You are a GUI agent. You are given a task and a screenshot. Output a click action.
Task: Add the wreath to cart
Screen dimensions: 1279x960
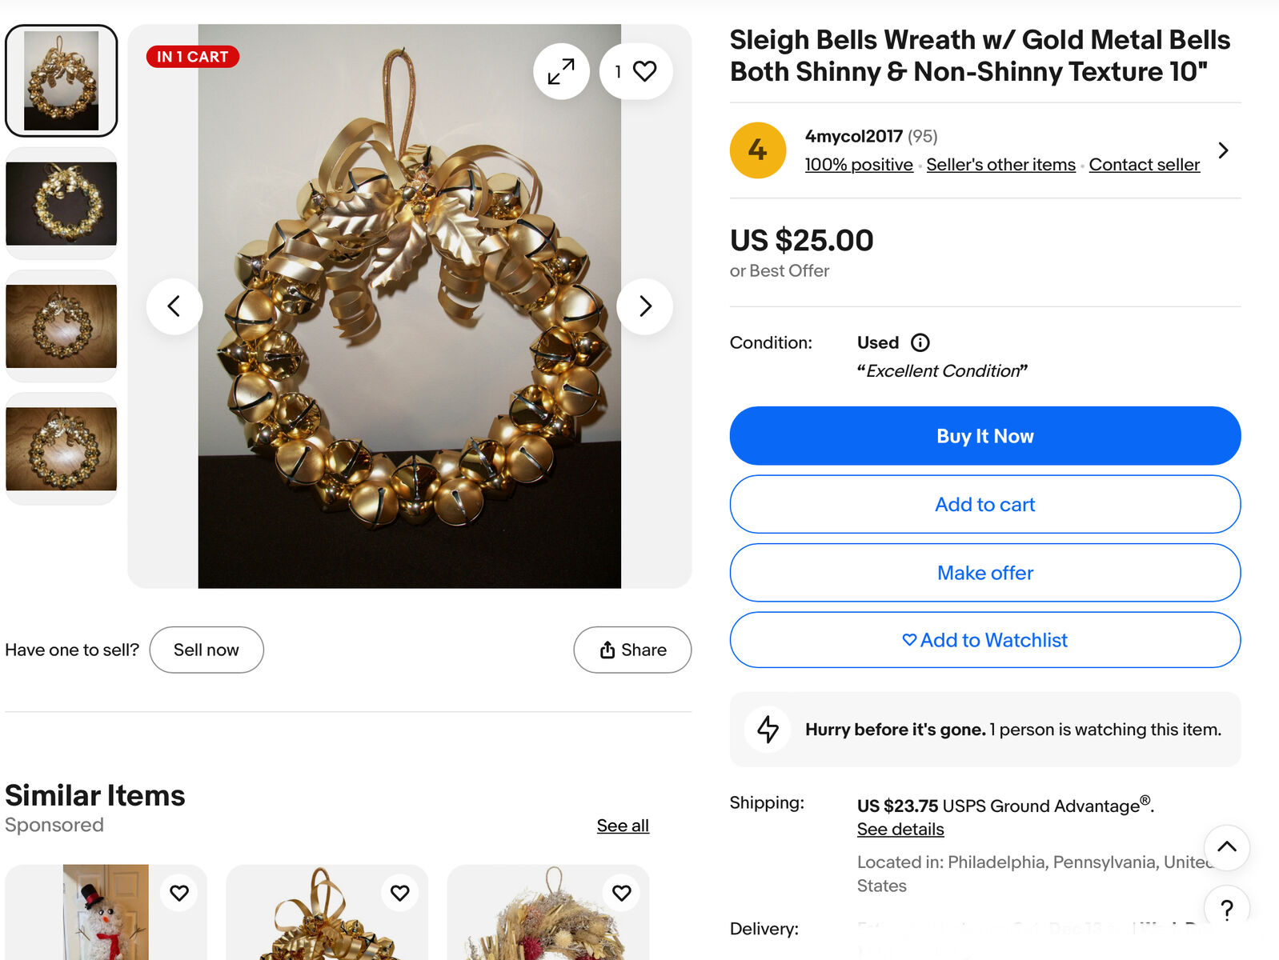[x=984, y=505]
